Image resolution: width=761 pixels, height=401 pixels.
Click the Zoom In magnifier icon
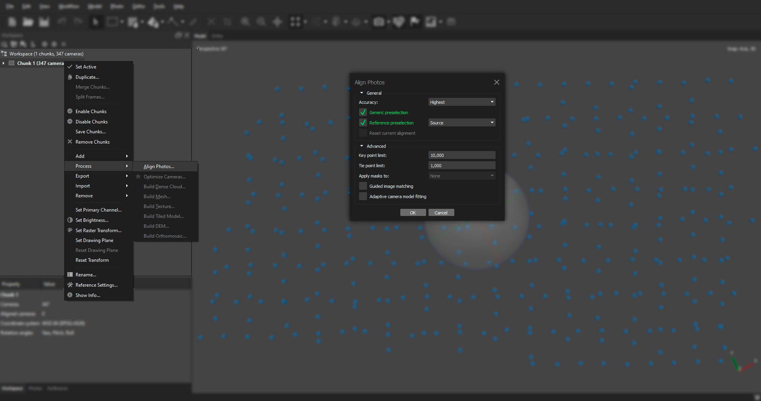tap(245, 22)
